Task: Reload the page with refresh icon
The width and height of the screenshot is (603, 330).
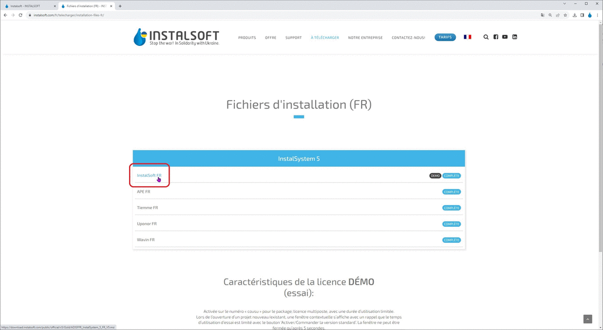Action: coord(21,15)
